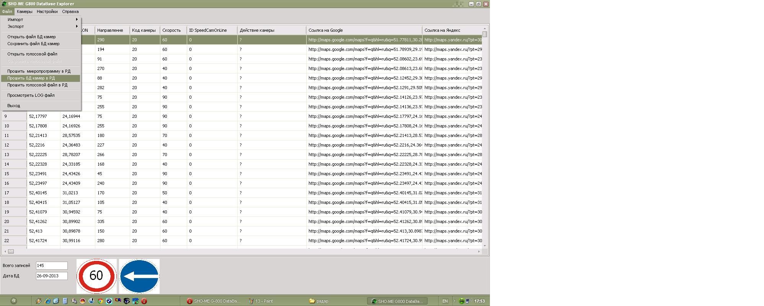Click the BMW icon in quick launch
Screen dimensions: 764x306
click(x=109, y=301)
